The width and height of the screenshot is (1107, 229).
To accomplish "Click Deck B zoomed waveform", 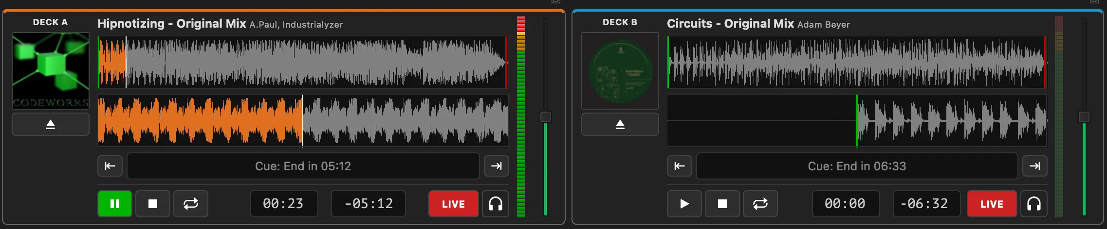I will coord(857,120).
